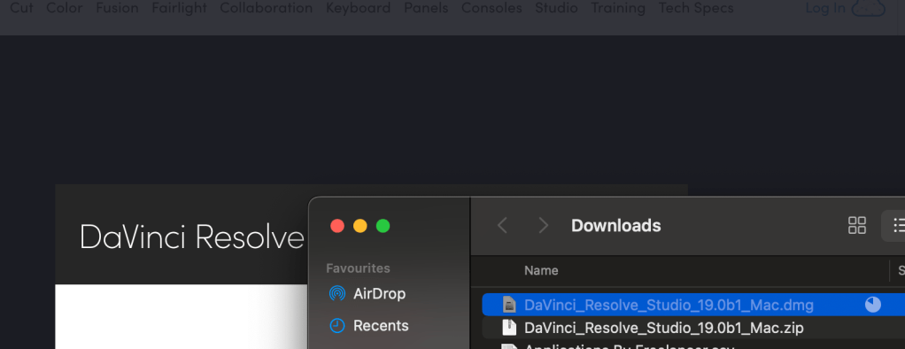The width and height of the screenshot is (905, 349).
Task: Open the Cut page link in website nav
Action: (21, 7)
